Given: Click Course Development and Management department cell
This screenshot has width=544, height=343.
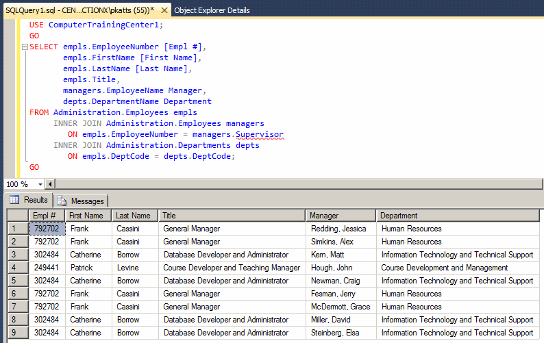Looking at the screenshot, I should click(x=458, y=268).
